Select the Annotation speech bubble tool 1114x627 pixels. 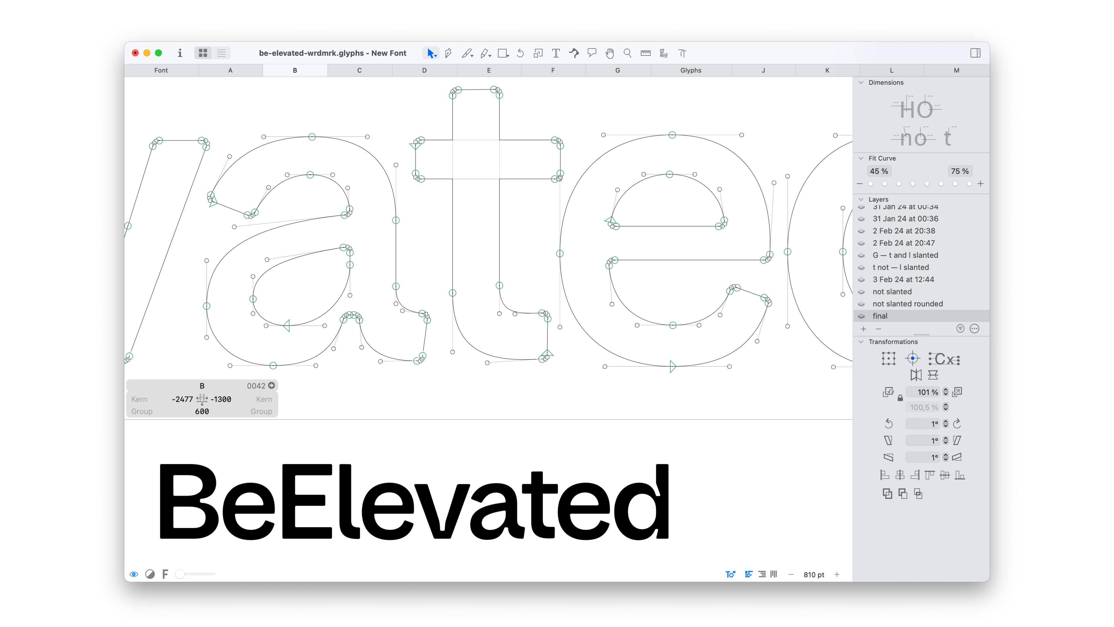tap(592, 53)
